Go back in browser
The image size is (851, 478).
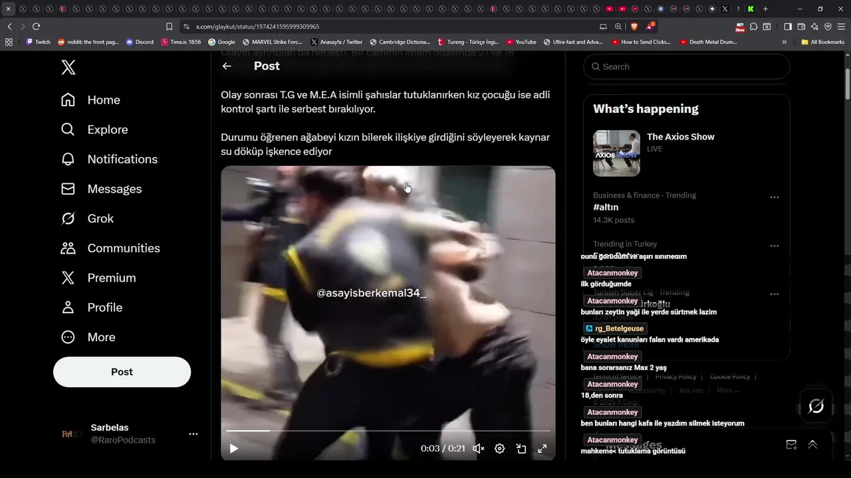point(9,27)
